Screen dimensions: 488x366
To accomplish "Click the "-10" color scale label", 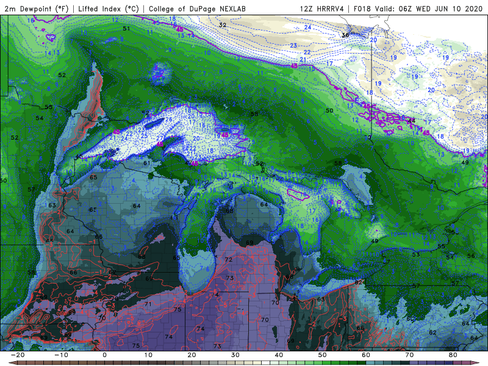I will click(x=61, y=355).
